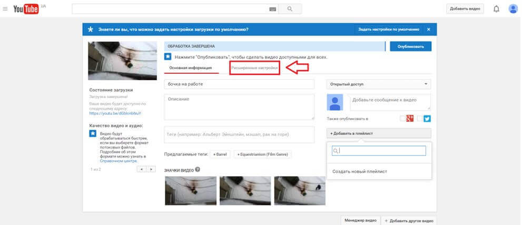Open the youtu.be video link
Image resolution: width=522 pixels, height=225 pixels.
pos(115,113)
